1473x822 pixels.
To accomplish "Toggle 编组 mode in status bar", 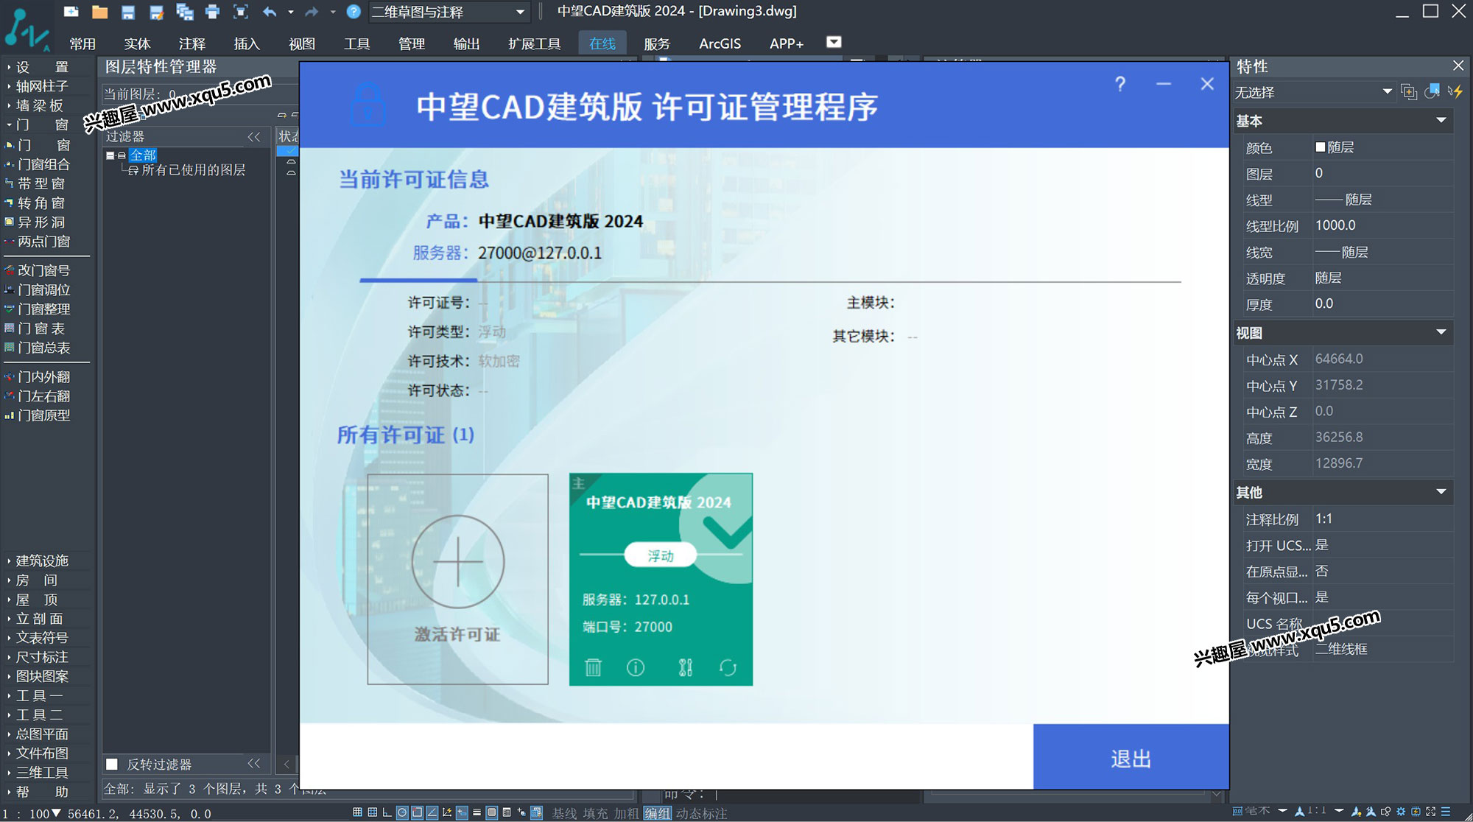I will coord(657,813).
